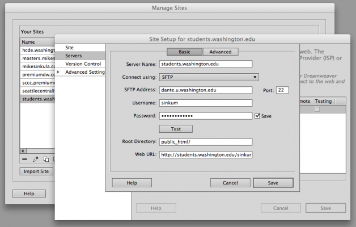Click the Test connection button
Screen dimensions: 356x227
(x=176, y=129)
